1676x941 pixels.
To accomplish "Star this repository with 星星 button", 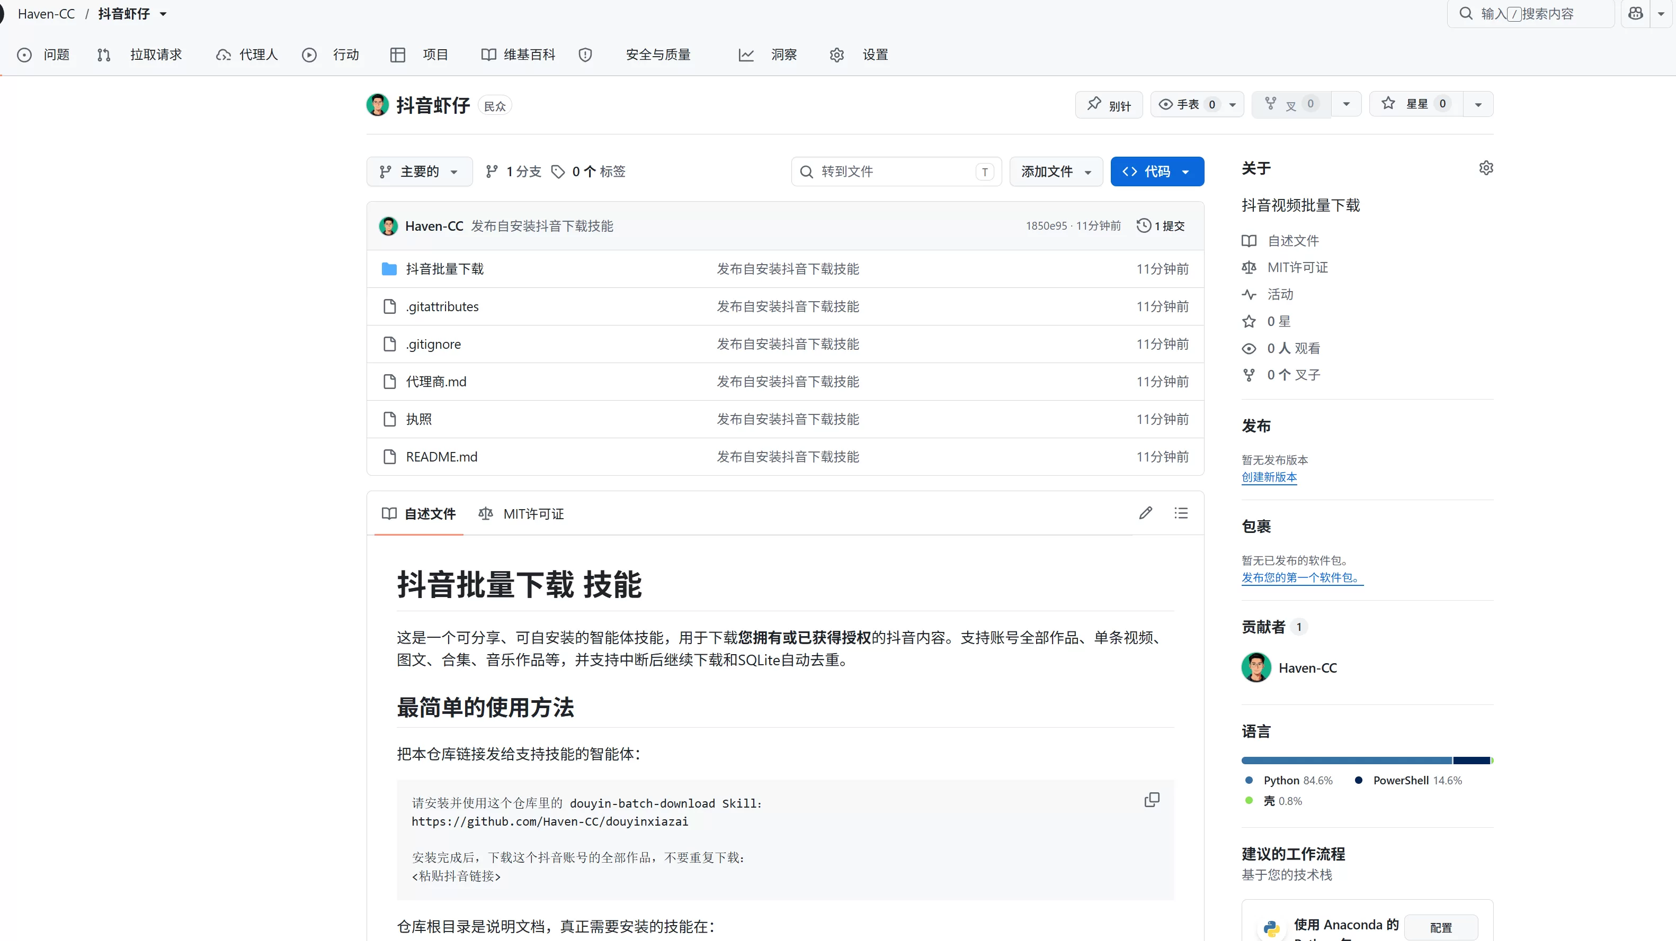I will point(1416,104).
